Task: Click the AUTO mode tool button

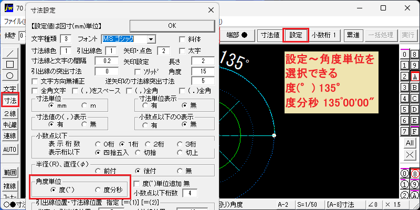Action: [10, 149]
